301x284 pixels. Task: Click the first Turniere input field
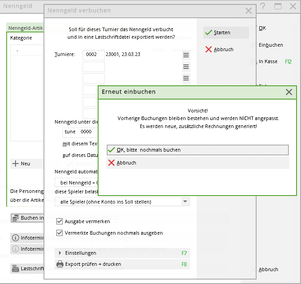pos(93,55)
